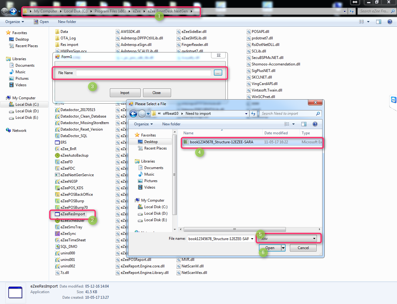Select AWSSDK.dll file
This screenshot has height=304, width=397.
128,32
